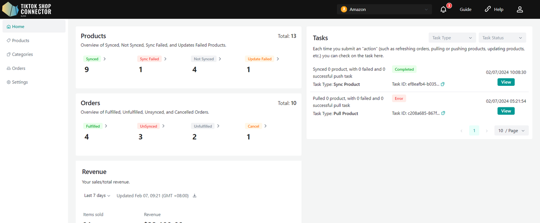The height and width of the screenshot is (223, 540).
Task: Click the TikTok Shop Connector logo
Action: click(27, 9)
